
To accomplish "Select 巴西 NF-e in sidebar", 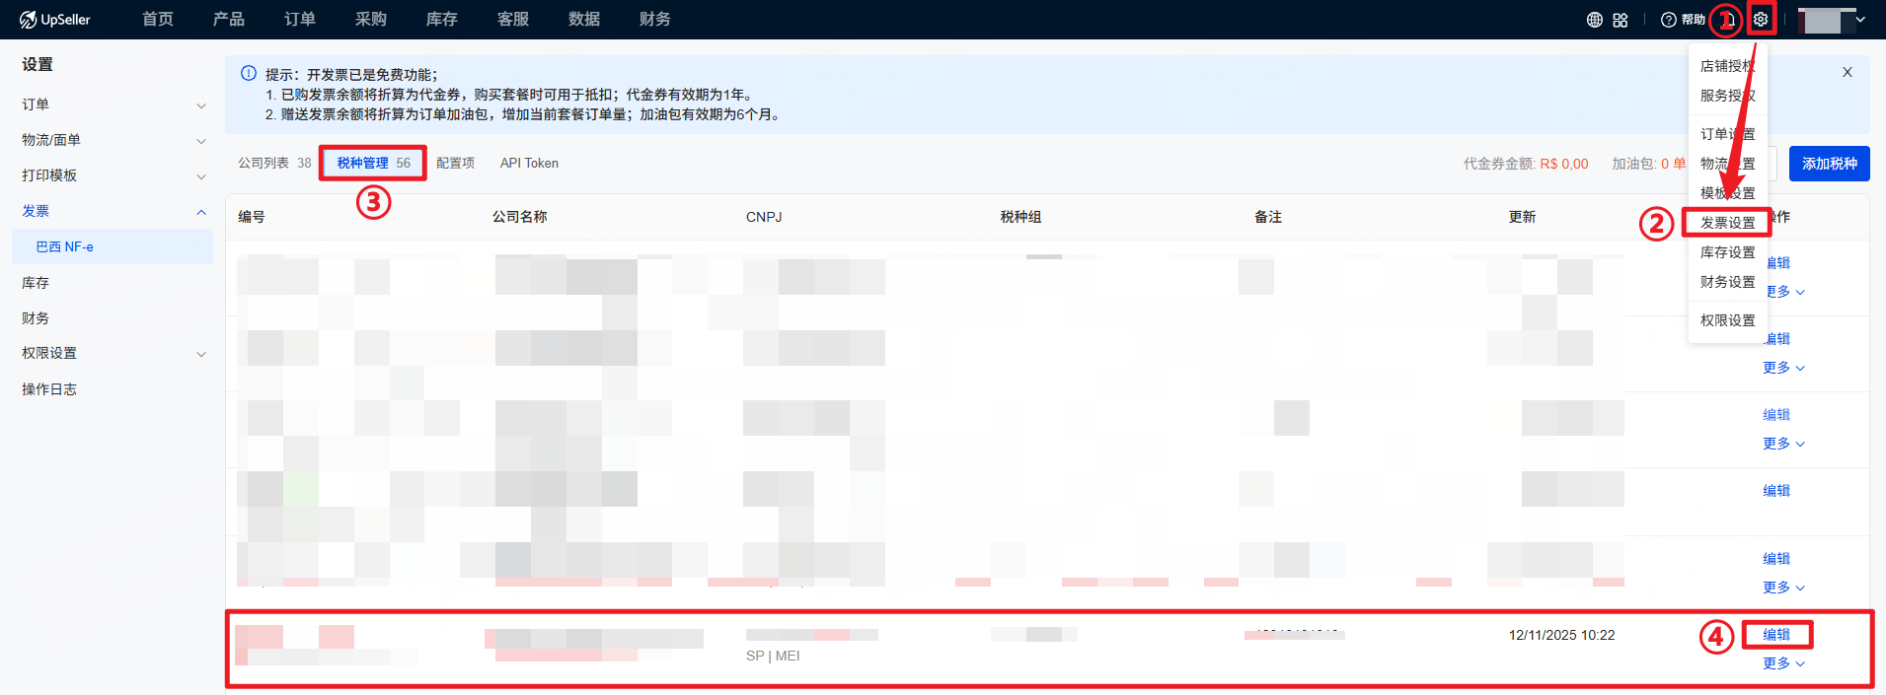I will pos(65,247).
